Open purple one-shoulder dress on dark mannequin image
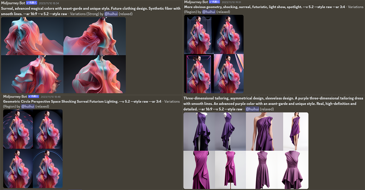This screenshot has width=365, height=190. coord(199,132)
